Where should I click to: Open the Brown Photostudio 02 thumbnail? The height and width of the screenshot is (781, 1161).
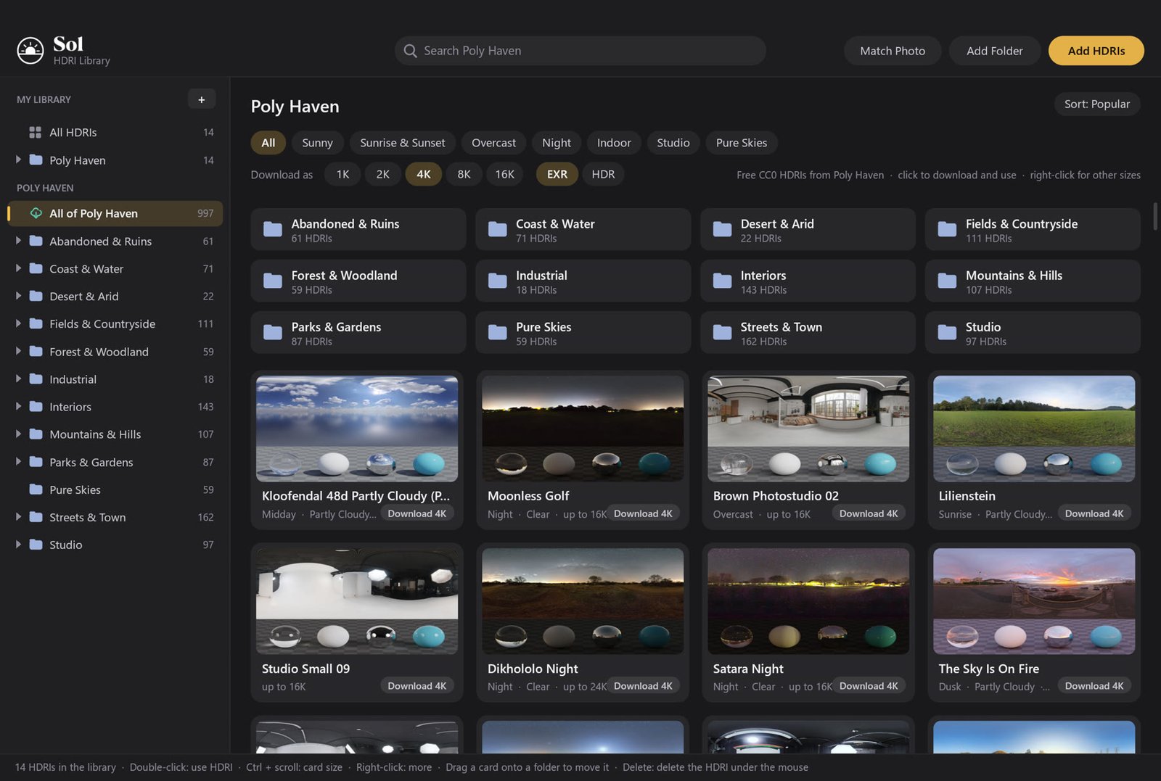[x=808, y=429]
